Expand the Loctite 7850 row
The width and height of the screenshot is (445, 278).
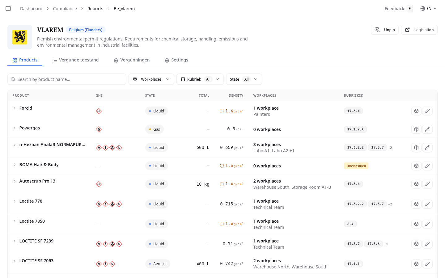[x=15, y=221]
